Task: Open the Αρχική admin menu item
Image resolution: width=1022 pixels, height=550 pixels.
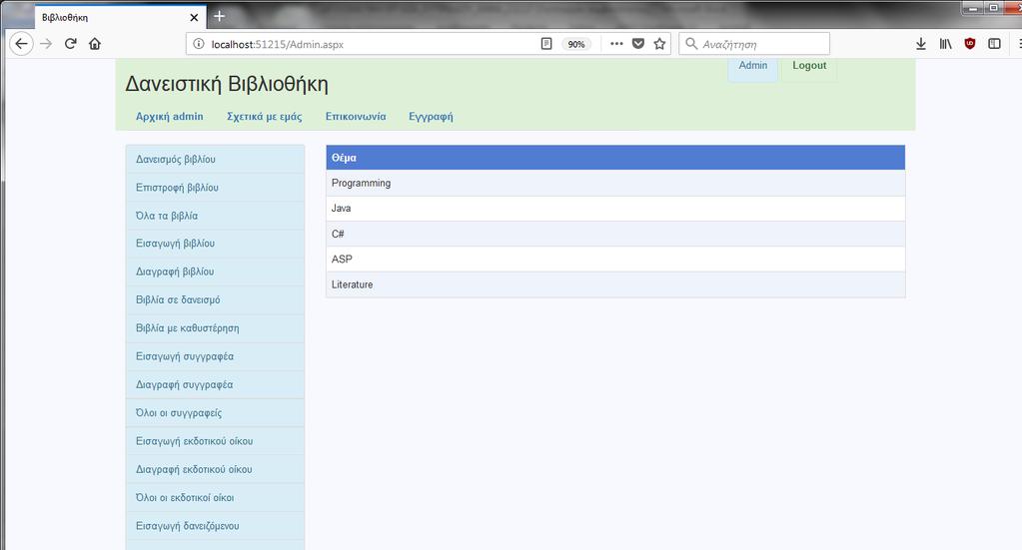Action: (x=170, y=117)
